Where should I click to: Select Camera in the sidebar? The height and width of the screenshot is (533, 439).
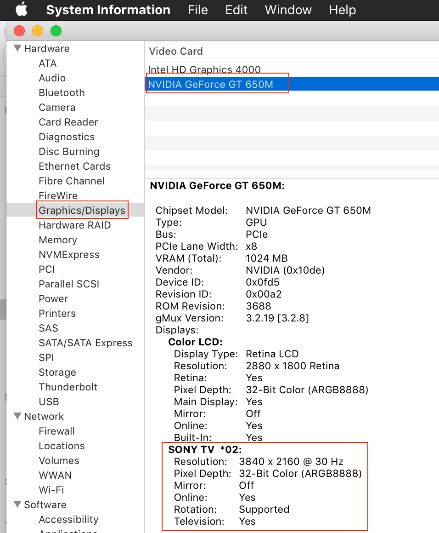point(57,107)
